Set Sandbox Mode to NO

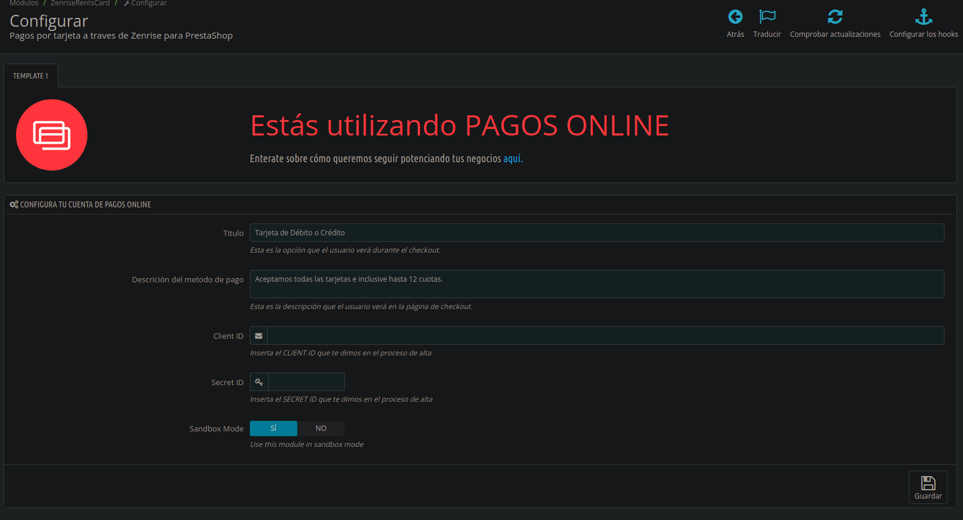[321, 428]
